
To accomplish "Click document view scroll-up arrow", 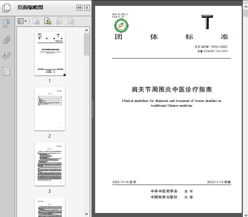I will click(x=246, y=7).
